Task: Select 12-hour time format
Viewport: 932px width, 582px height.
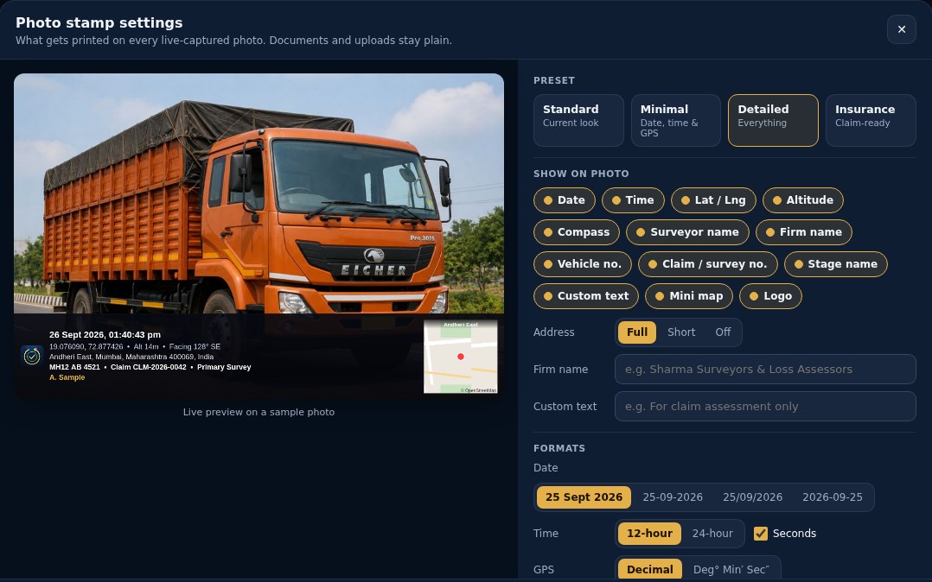Action: tap(649, 534)
